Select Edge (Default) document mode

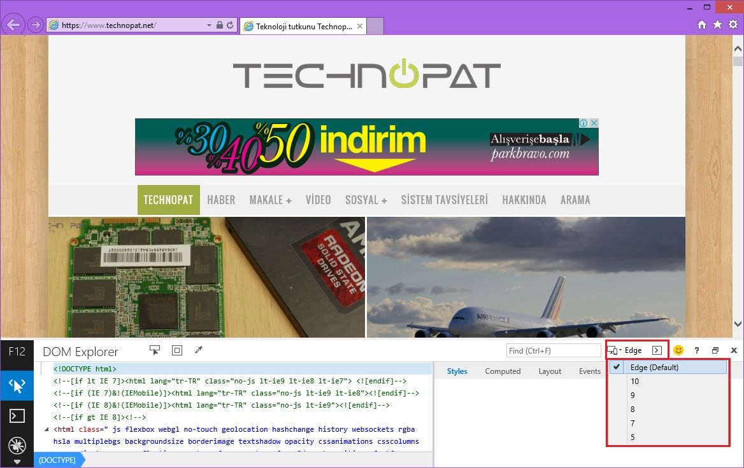[x=668, y=367]
